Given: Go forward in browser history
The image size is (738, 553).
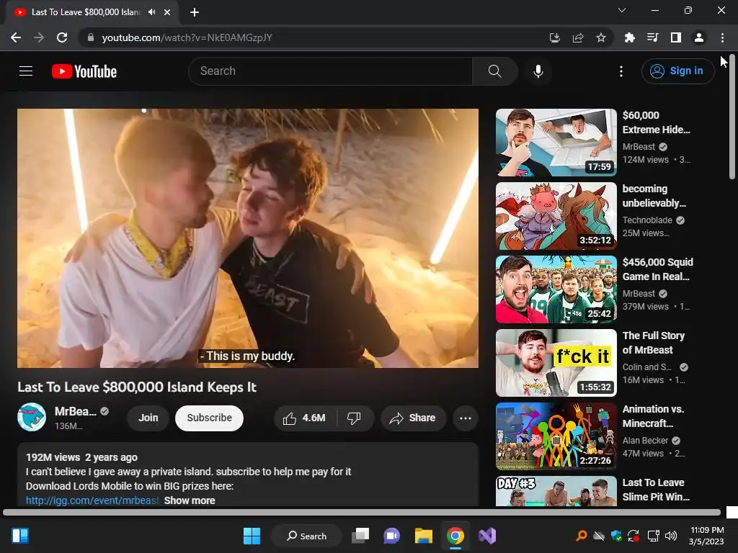Looking at the screenshot, I should pos(39,37).
